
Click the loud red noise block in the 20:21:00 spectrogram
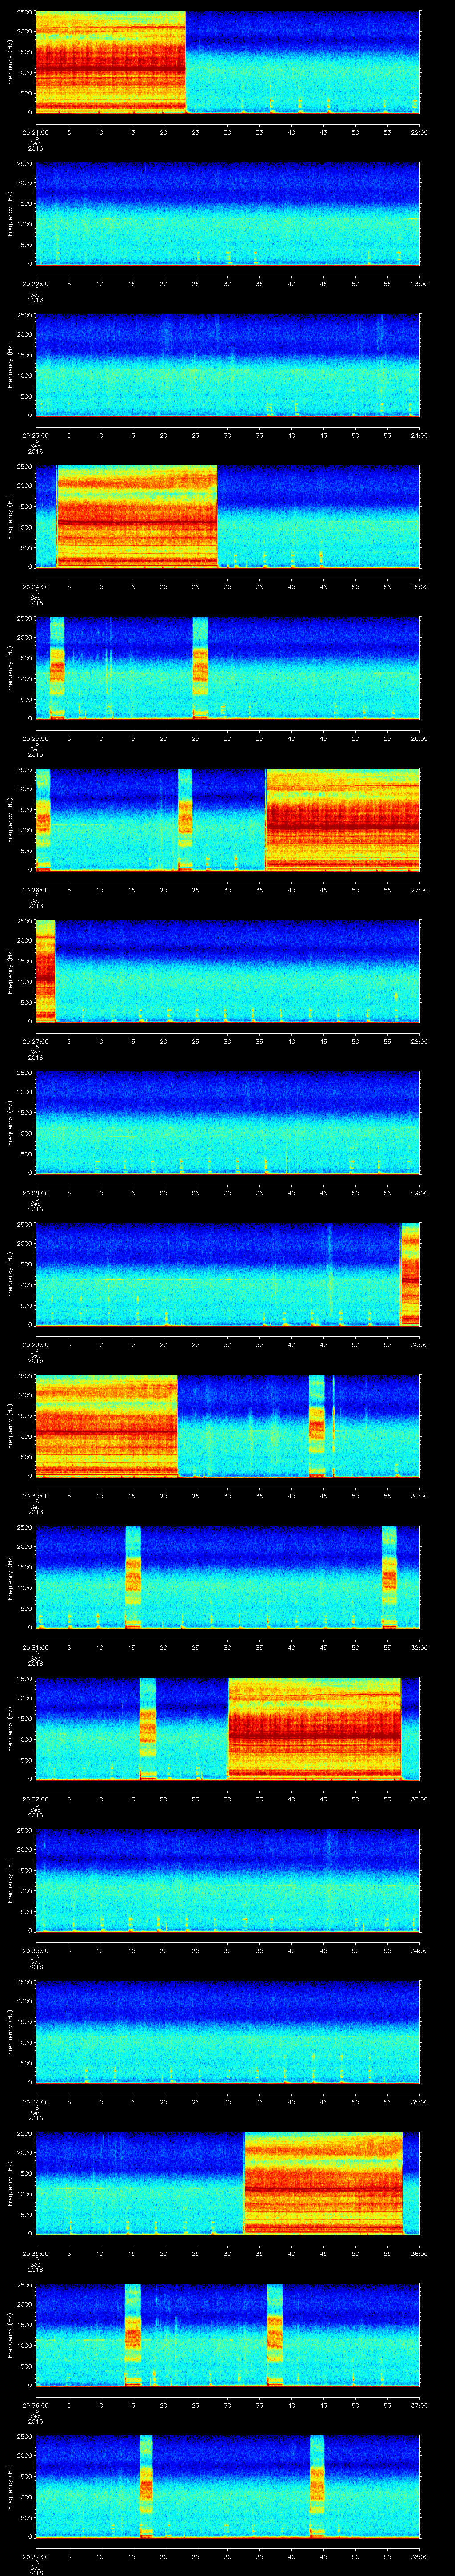110,62
